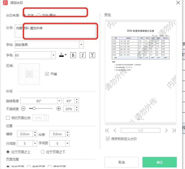This screenshot has width=185, height=169.
Task: Toggle italic formatting for watermark text
Action: (x=82, y=55)
